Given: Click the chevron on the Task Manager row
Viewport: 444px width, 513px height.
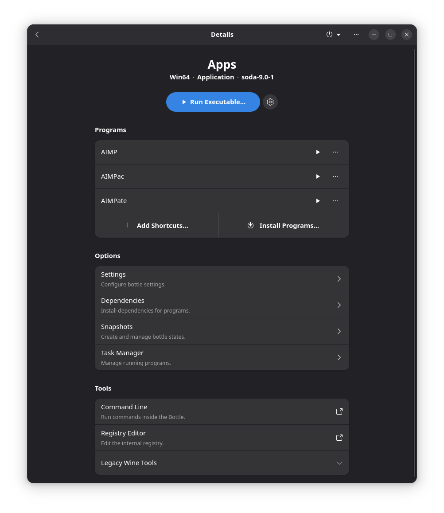Looking at the screenshot, I should (339, 358).
